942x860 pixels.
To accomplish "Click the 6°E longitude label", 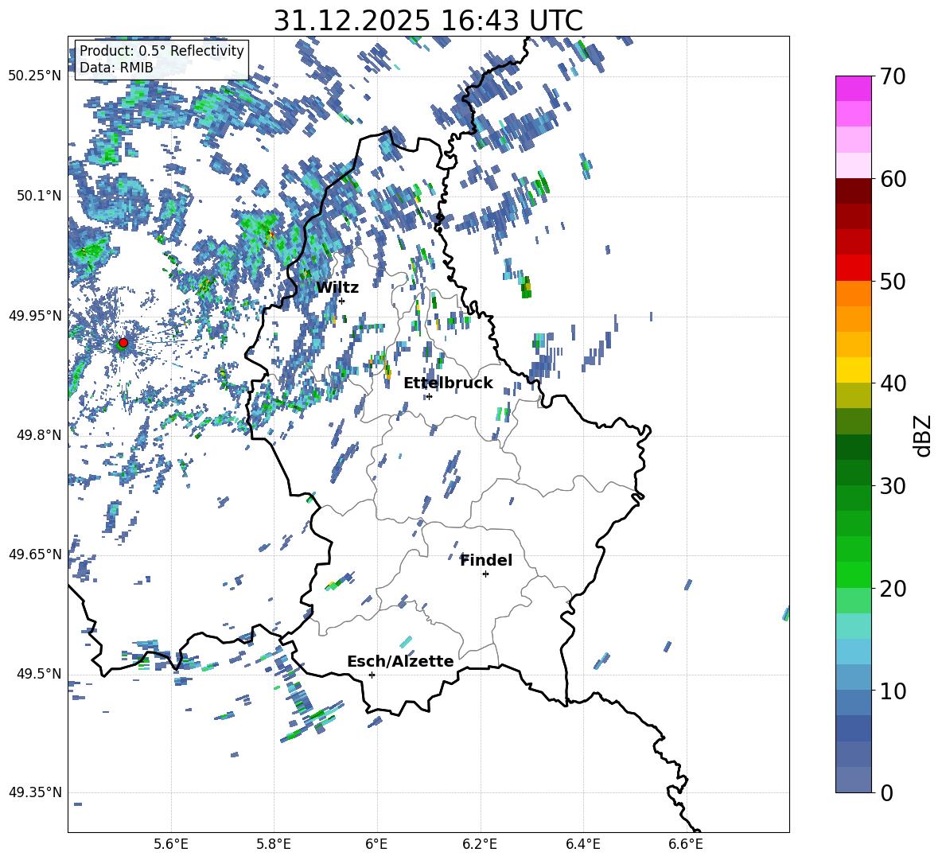I will [x=376, y=844].
